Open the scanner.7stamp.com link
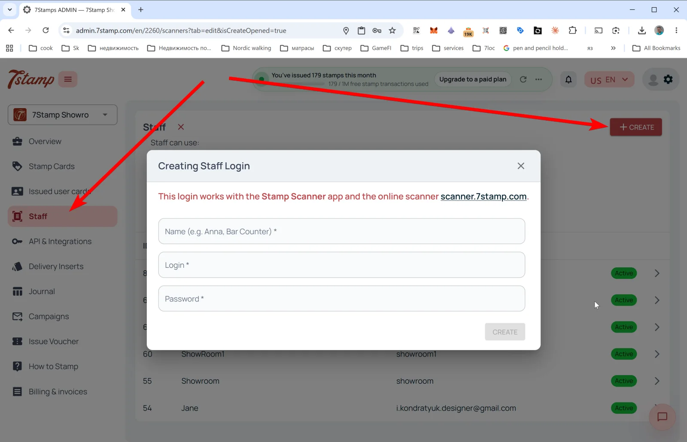The image size is (687, 442). 483,197
